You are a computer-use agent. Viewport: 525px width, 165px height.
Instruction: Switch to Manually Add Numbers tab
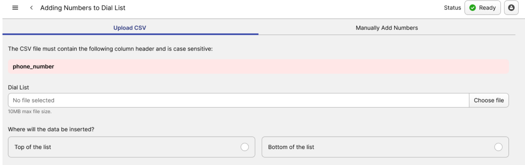click(x=387, y=28)
